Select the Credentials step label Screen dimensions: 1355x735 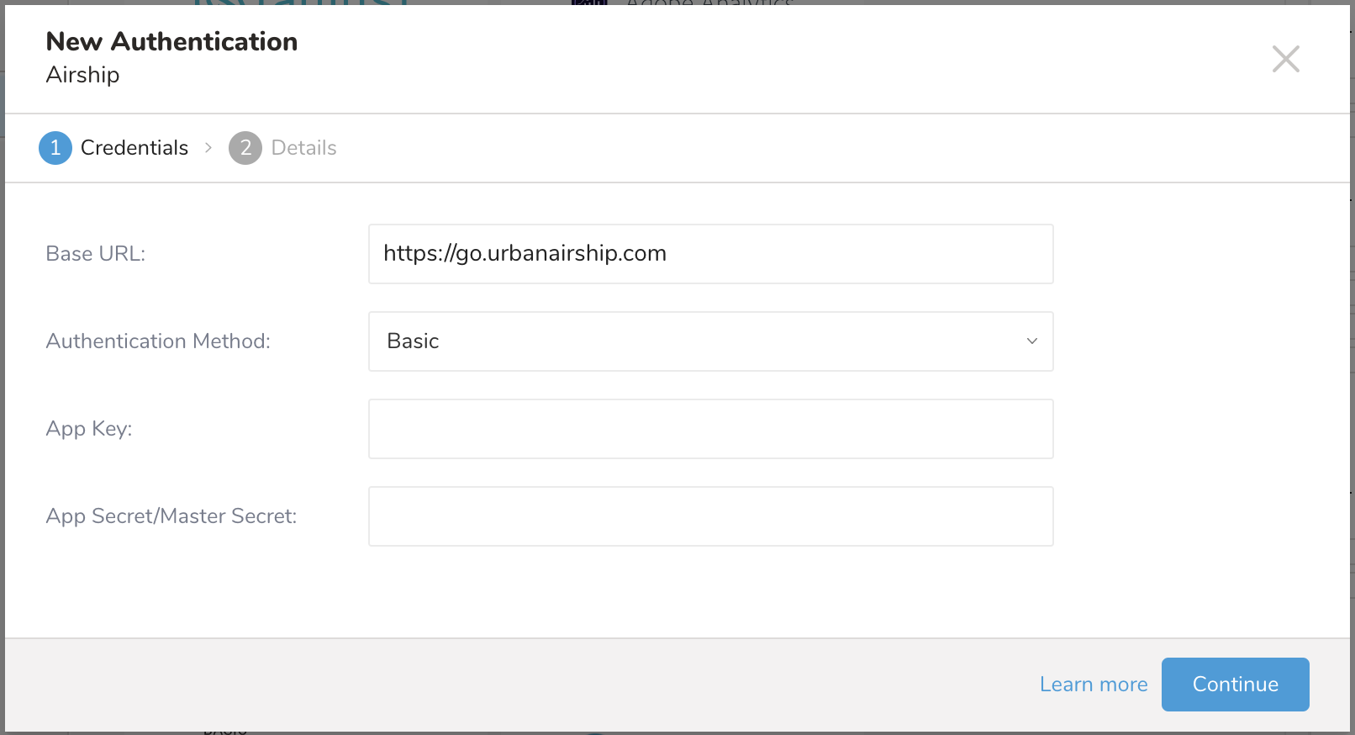pos(134,148)
